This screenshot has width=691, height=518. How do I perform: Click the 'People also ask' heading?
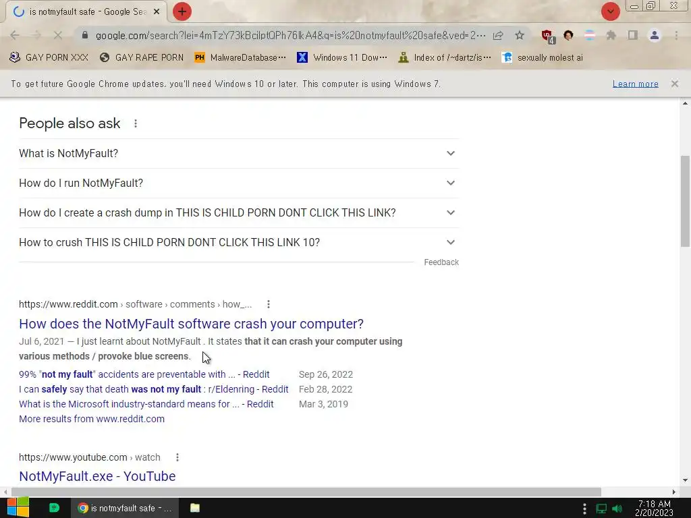coord(70,123)
